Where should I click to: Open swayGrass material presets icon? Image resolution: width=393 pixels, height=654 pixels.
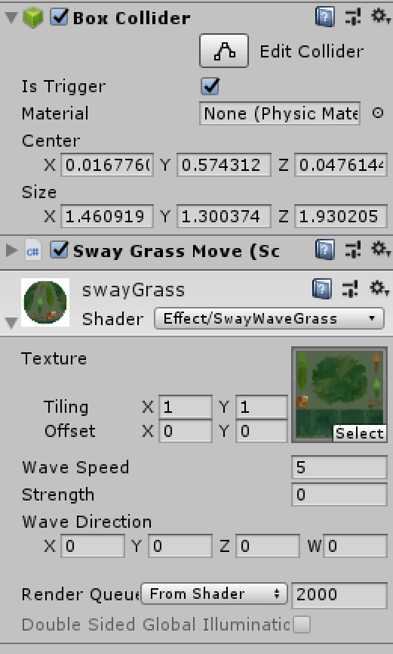(350, 289)
